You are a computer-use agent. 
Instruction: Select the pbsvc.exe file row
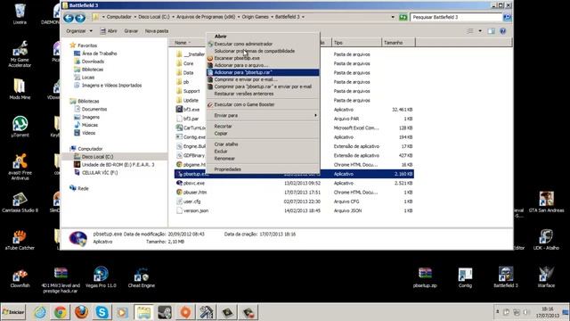pyautogui.click(x=294, y=183)
